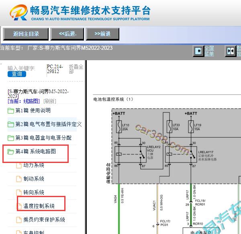Click the FCL19/RCR01 connector label
The width and height of the screenshot is (241, 234).
pyautogui.click(x=200, y=203)
